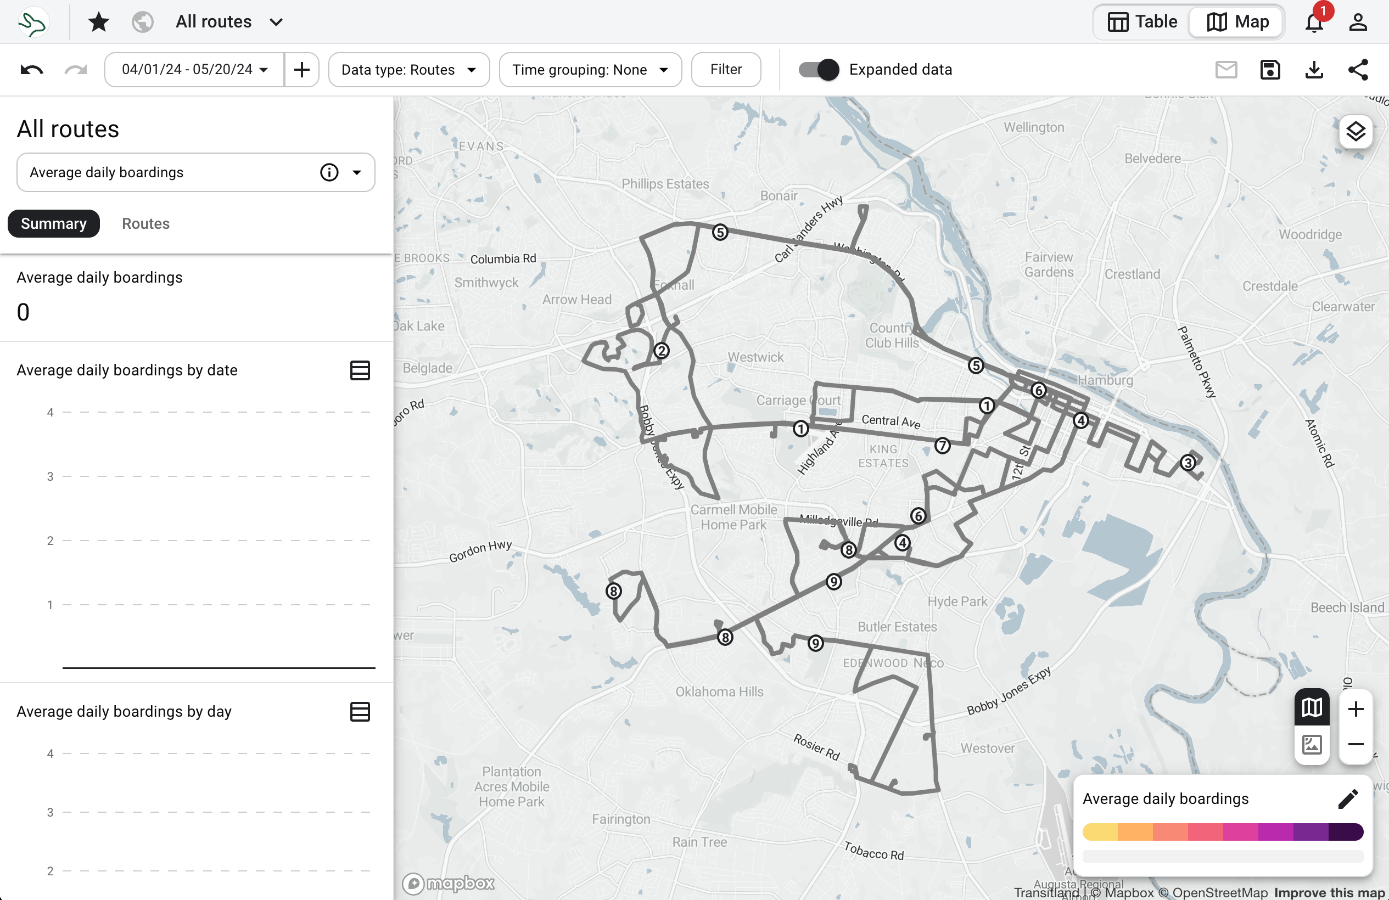Redo the last change
The image size is (1389, 900).
tap(75, 69)
